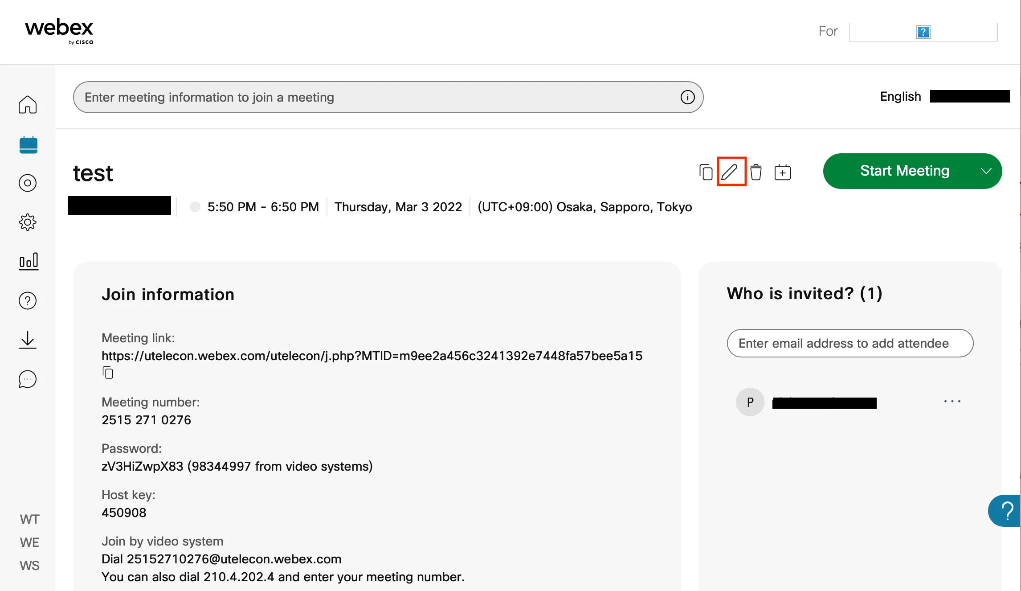1021x591 pixels.
Task: Click the Start Meeting button
Action: (x=904, y=171)
